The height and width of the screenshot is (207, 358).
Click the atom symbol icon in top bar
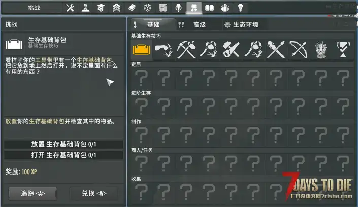click(x=147, y=8)
